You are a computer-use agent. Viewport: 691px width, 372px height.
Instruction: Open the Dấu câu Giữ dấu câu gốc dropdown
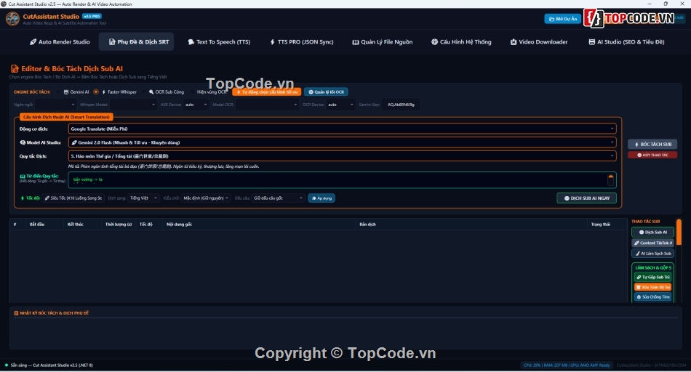[278, 198]
